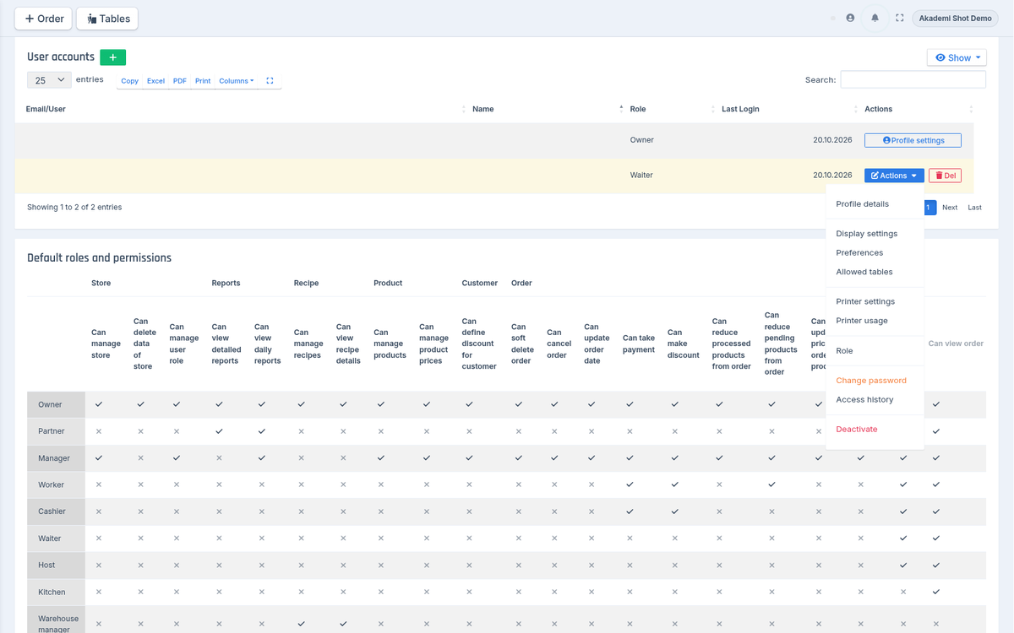This screenshot has width=1014, height=633.
Task: Choose Display settings in the menu
Action: pyautogui.click(x=866, y=234)
